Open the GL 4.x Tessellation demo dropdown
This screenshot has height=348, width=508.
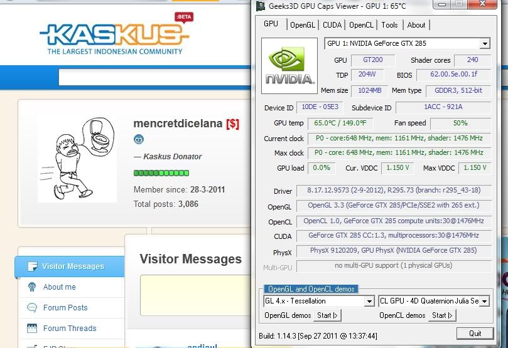(x=369, y=302)
